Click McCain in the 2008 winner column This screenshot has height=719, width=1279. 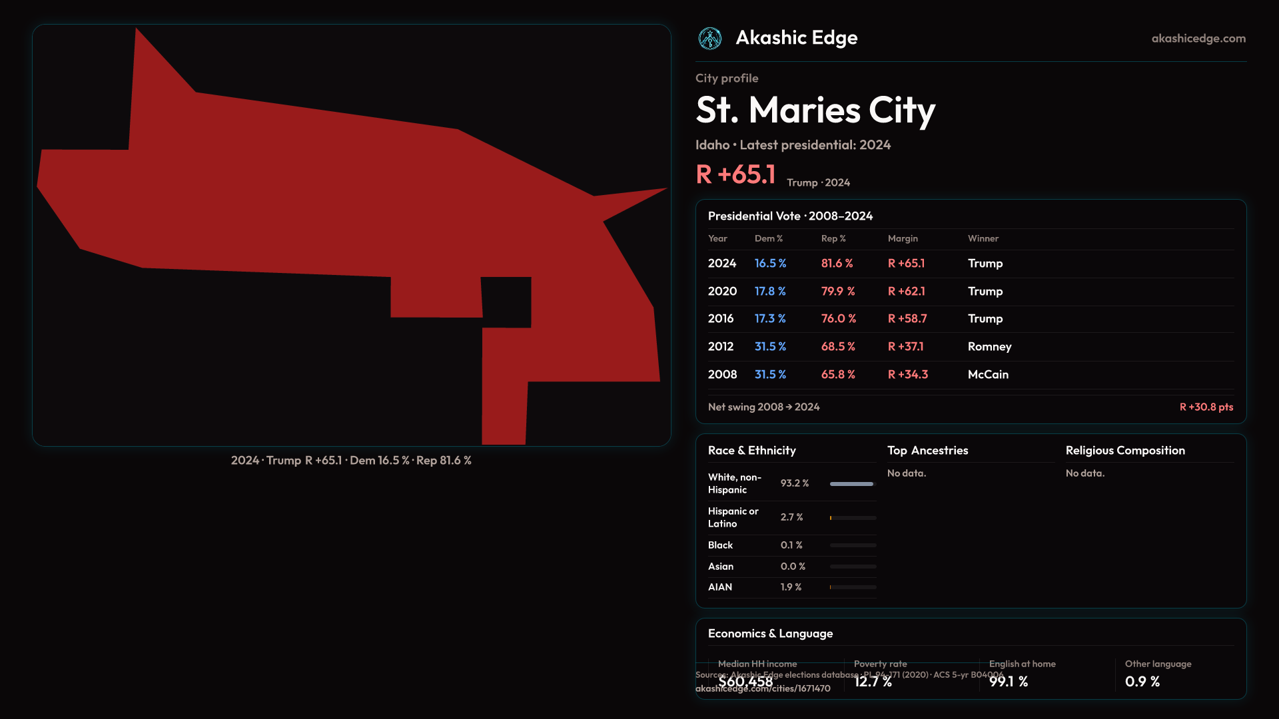click(988, 375)
